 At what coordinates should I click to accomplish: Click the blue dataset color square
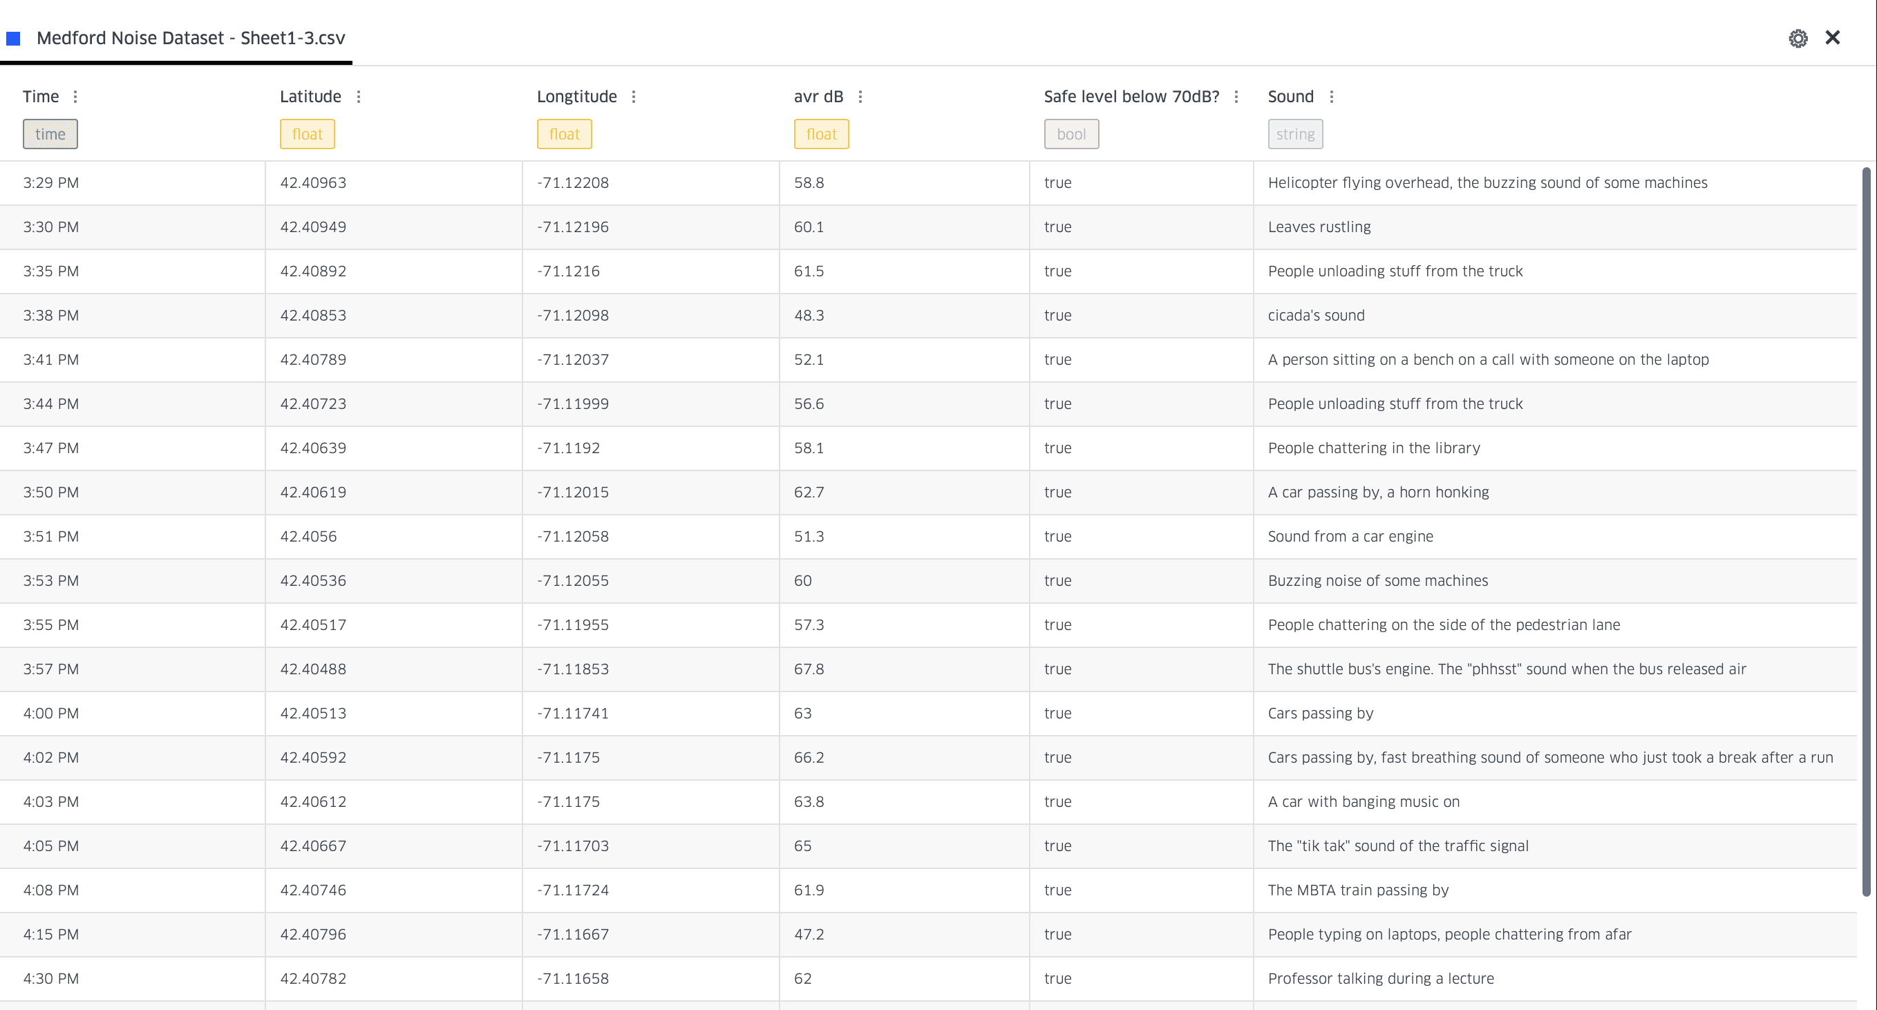tap(13, 39)
